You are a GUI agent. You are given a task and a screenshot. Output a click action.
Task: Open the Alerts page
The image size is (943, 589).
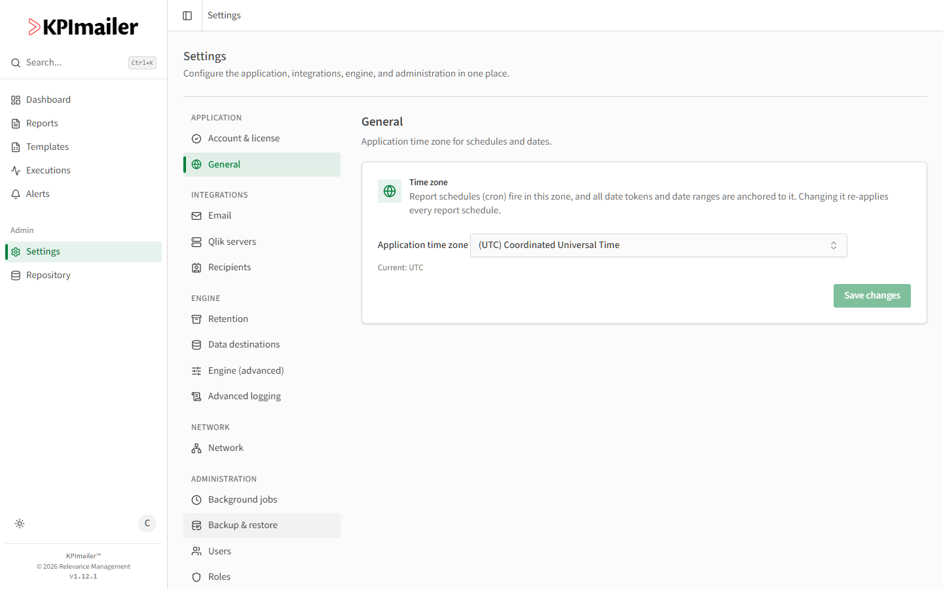pyautogui.click(x=83, y=194)
